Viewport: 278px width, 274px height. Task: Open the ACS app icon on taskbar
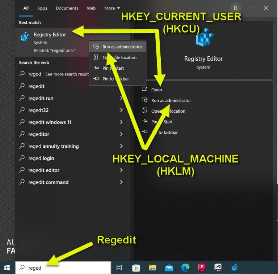(x=218, y=268)
